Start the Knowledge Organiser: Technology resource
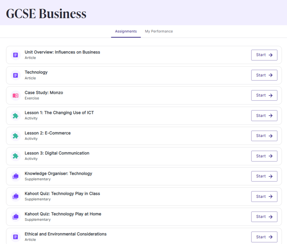Viewport: 287px width, 244px height. point(264,176)
